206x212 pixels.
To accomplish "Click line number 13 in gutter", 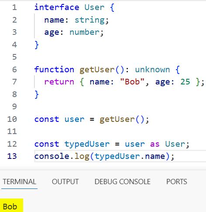I will pyautogui.click(x=12, y=156).
